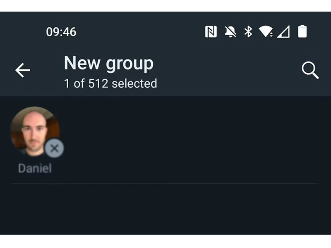Go back using the left arrow

(23, 70)
